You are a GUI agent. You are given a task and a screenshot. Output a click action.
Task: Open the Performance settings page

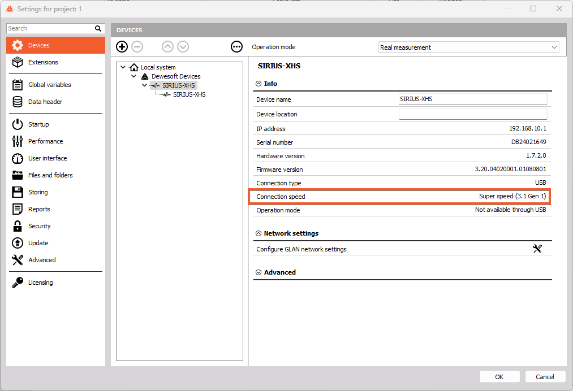[55, 141]
